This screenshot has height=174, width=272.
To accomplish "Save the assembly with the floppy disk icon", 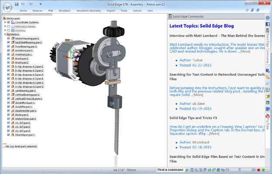I will coord(17,4).
